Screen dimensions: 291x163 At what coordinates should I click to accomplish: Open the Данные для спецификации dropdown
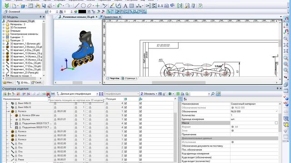[x=97, y=94]
